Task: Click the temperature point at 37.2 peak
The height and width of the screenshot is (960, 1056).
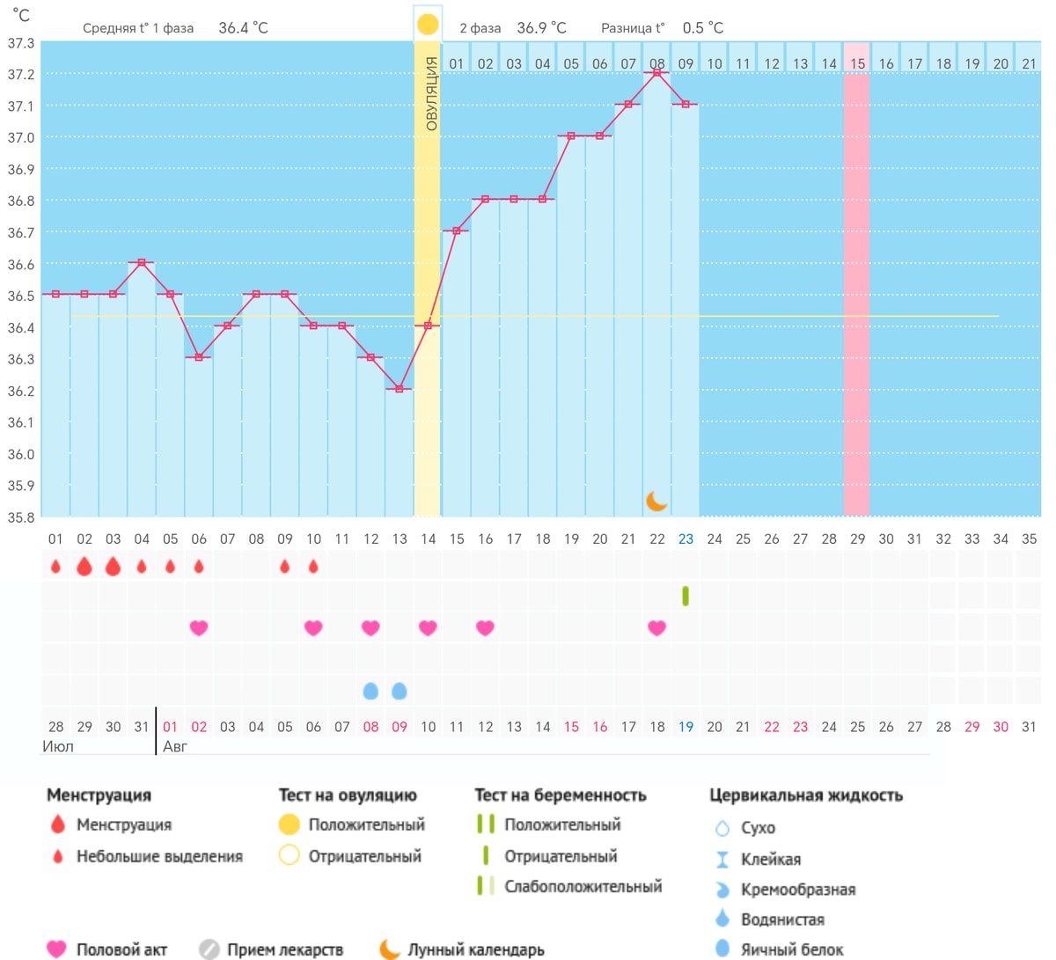Action: tap(657, 73)
